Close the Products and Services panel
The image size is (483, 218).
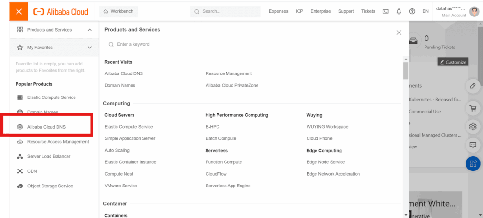399,32
